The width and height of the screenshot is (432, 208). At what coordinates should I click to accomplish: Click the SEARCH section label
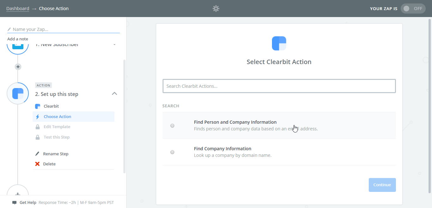point(171,106)
